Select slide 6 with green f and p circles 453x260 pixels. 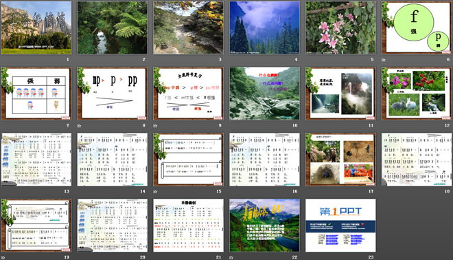[417, 28]
